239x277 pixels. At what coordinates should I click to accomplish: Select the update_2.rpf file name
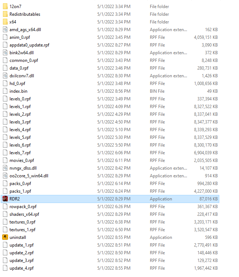point(22,253)
